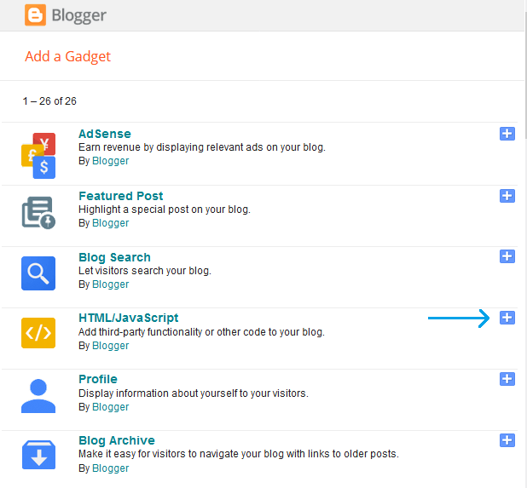Follow the Blogger author link under Blog Archive
This screenshot has height=488, width=527.
tap(110, 468)
